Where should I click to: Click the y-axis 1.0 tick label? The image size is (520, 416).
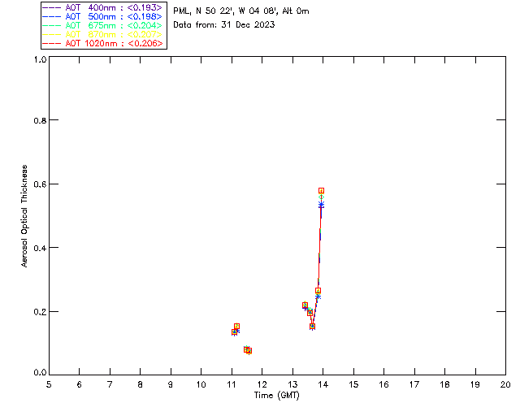[40, 59]
